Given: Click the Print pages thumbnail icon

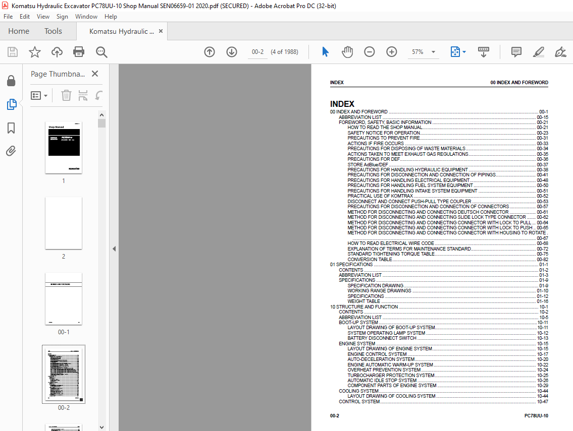Looking at the screenshot, I should pos(83,96).
